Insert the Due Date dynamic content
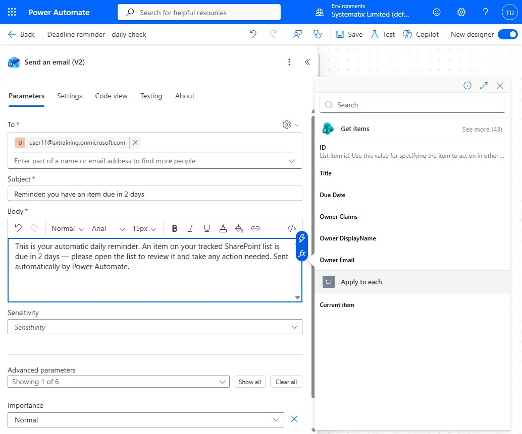The image size is (522, 434). click(332, 195)
